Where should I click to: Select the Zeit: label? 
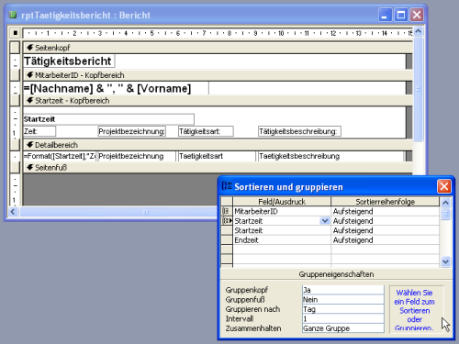(39, 131)
